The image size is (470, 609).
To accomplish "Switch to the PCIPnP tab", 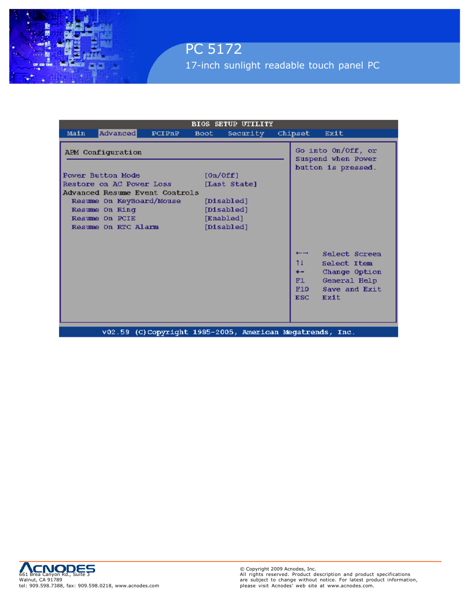I will 165,134.
